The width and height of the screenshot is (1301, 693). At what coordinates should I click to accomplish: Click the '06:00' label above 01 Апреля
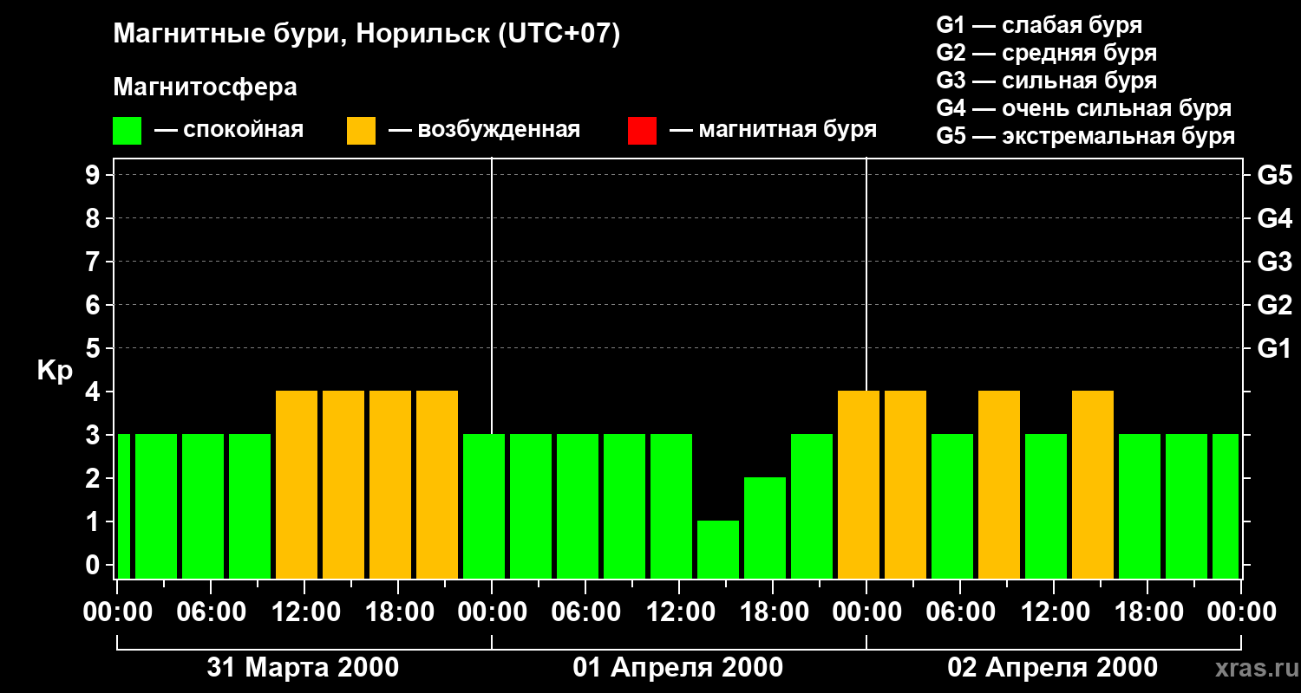(x=585, y=612)
